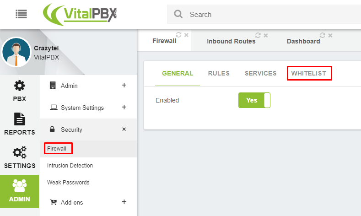Expand the System Settings menu group

coord(124,108)
